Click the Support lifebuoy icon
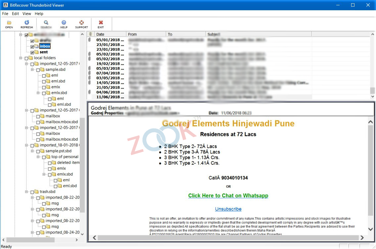The image size is (376, 249). click(x=81, y=22)
